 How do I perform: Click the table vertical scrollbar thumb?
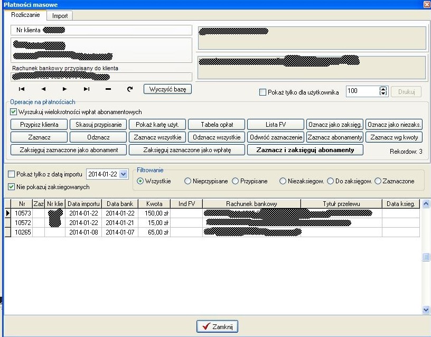(x=426, y=257)
